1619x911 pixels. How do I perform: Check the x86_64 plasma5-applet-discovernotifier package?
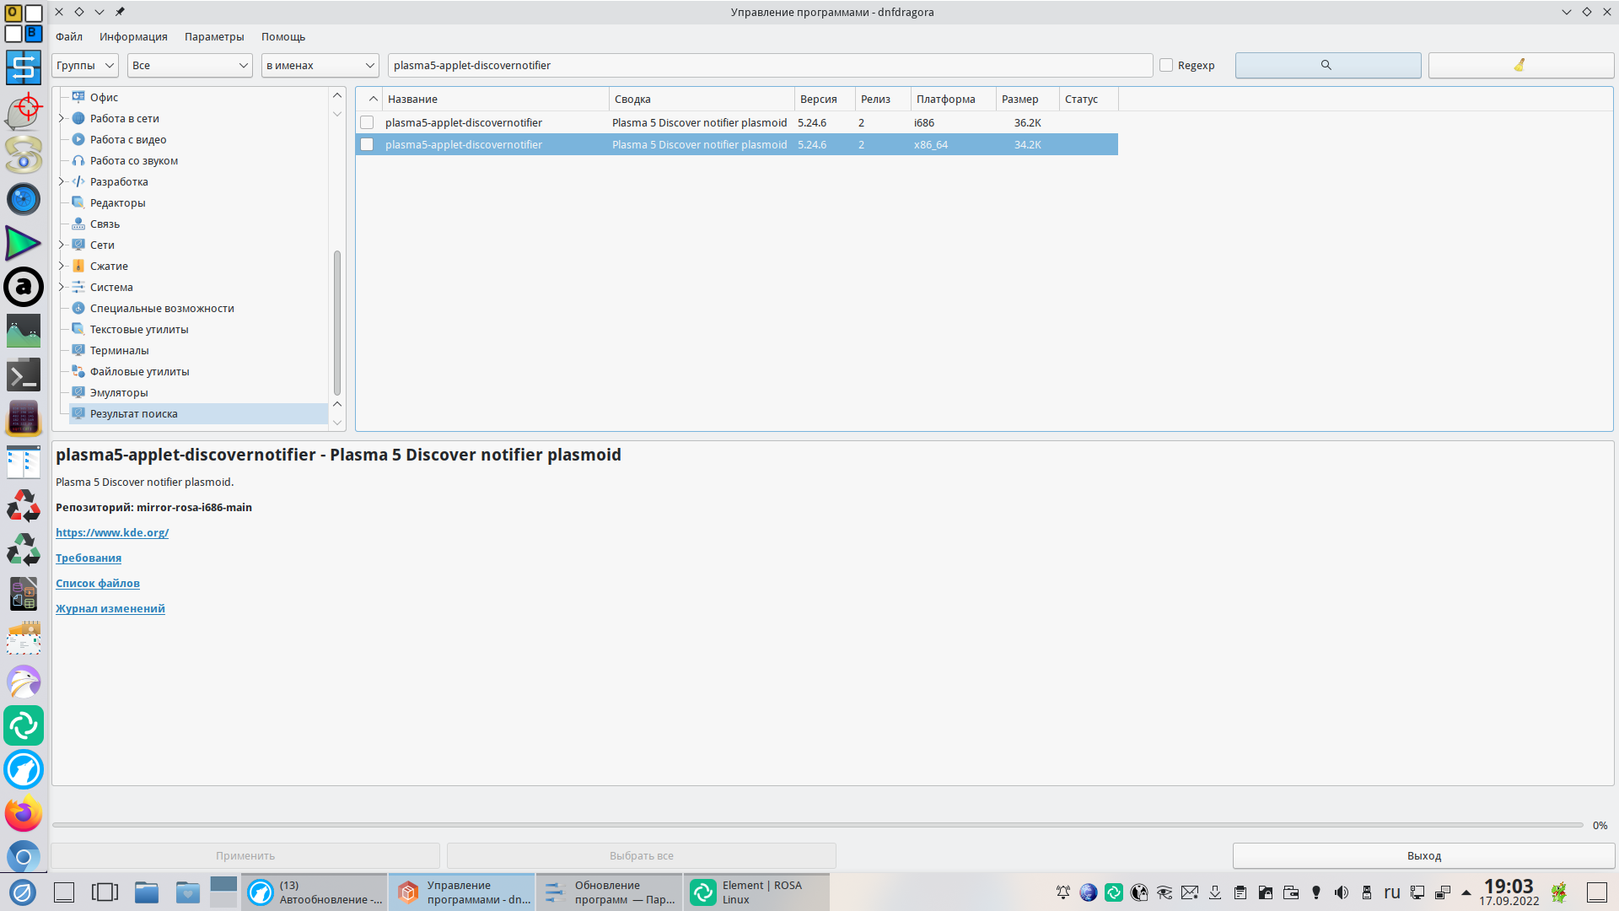[367, 145]
